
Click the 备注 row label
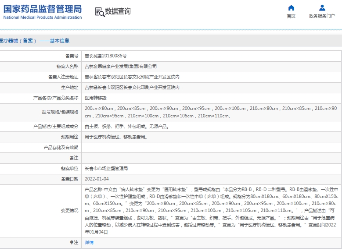[x=74, y=158]
